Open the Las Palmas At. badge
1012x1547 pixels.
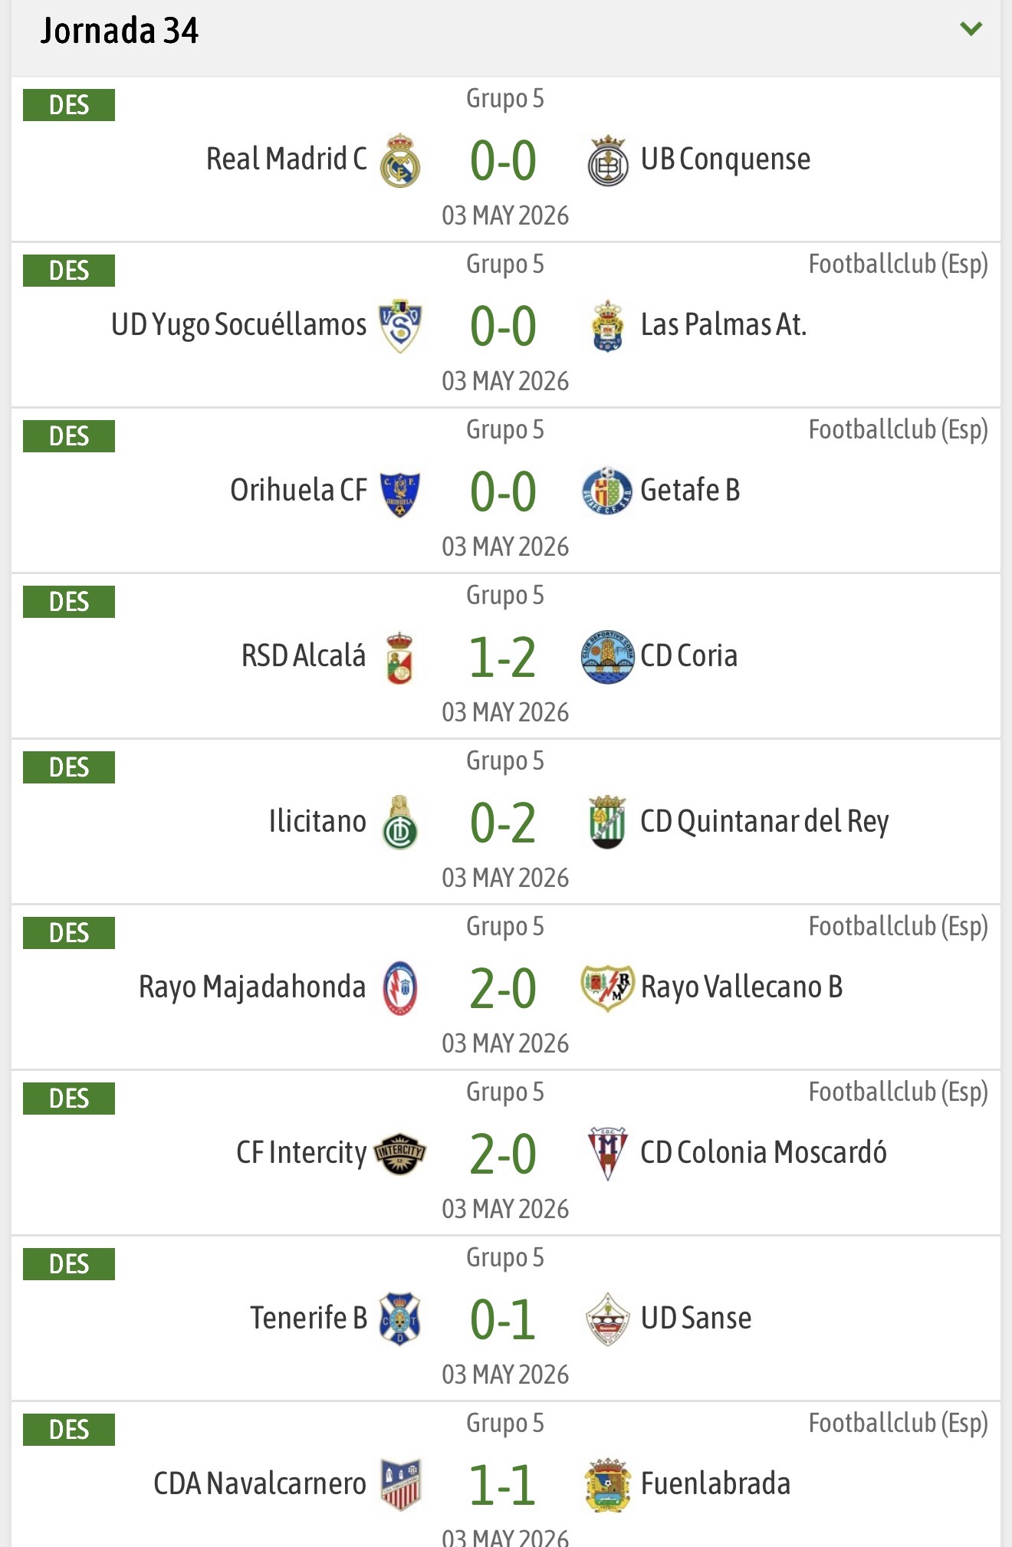[x=608, y=326]
